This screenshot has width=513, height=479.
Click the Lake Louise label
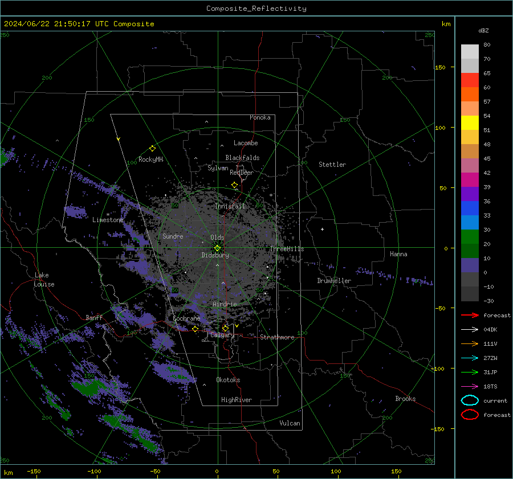44,280
